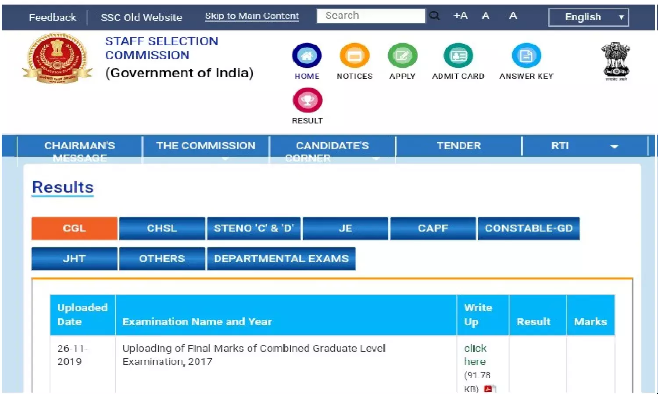Select the JE results tab

coord(345,229)
